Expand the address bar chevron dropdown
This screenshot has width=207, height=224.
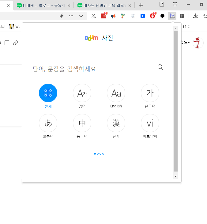(x=81, y=16)
